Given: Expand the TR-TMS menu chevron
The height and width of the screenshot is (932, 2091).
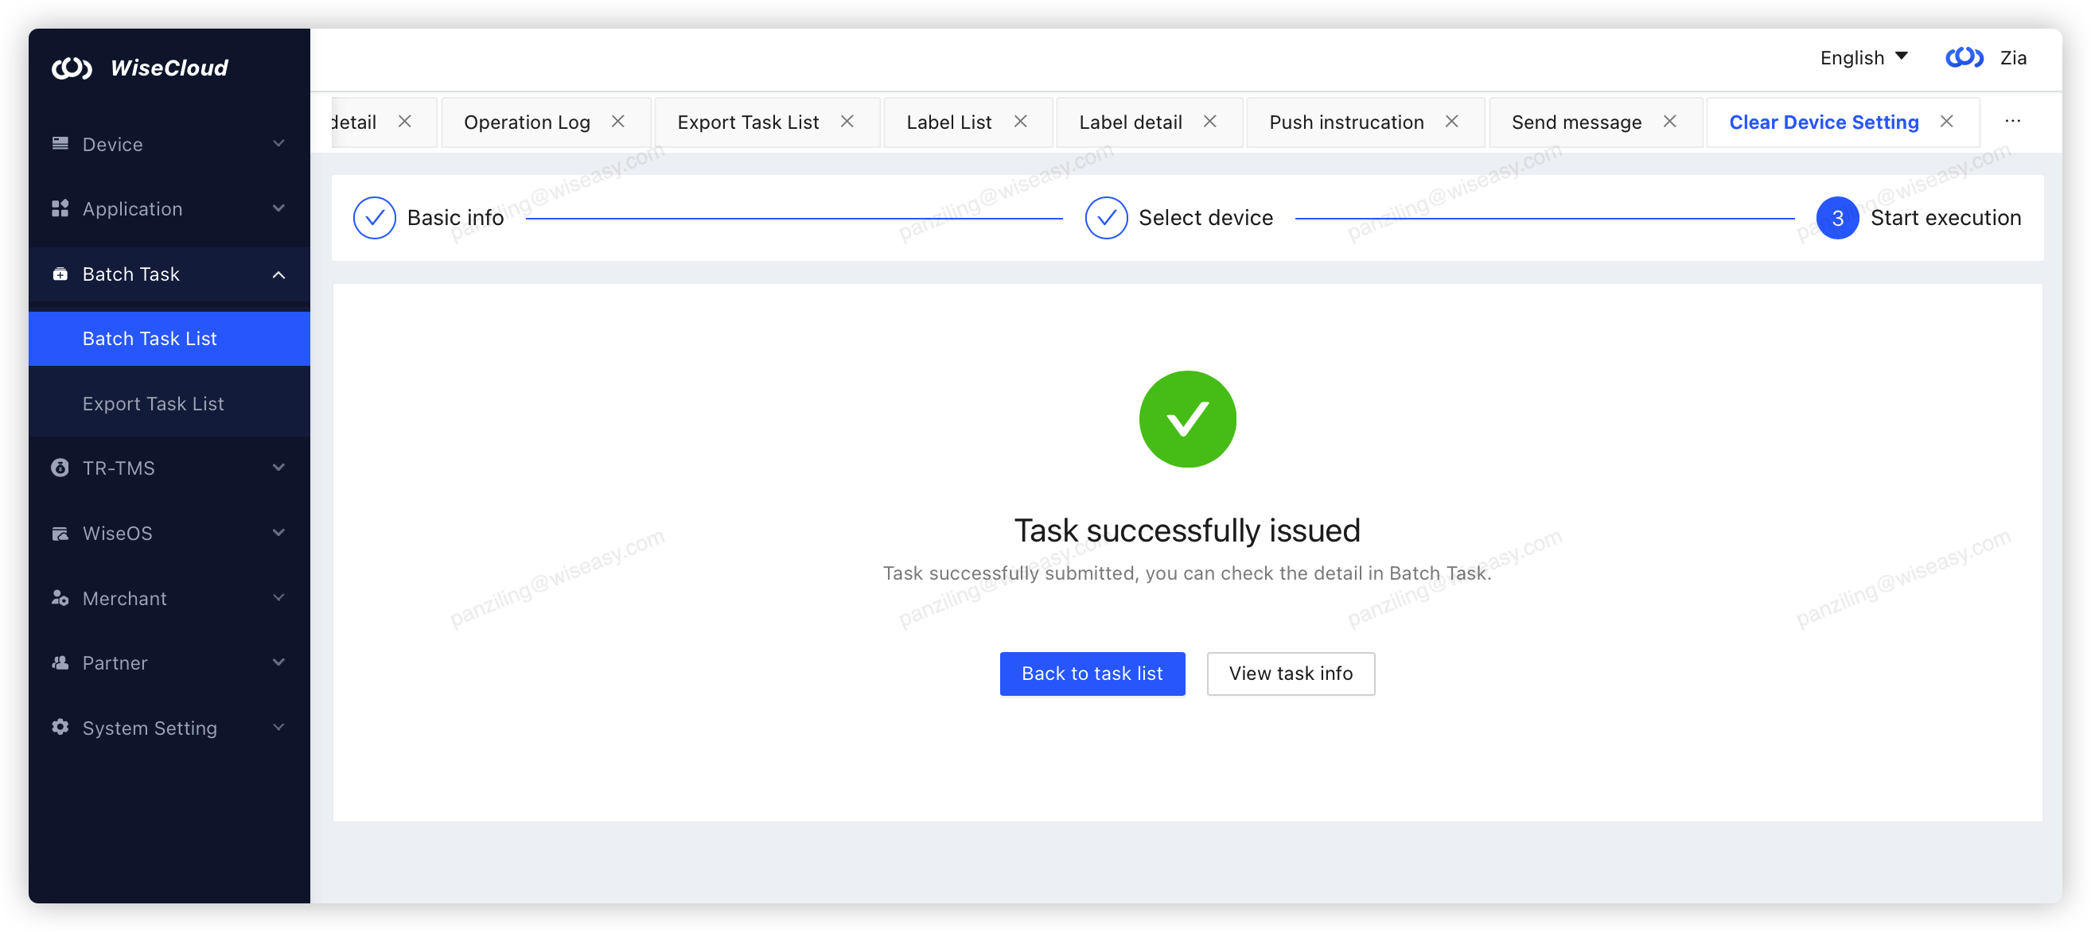Looking at the screenshot, I should [x=278, y=468].
